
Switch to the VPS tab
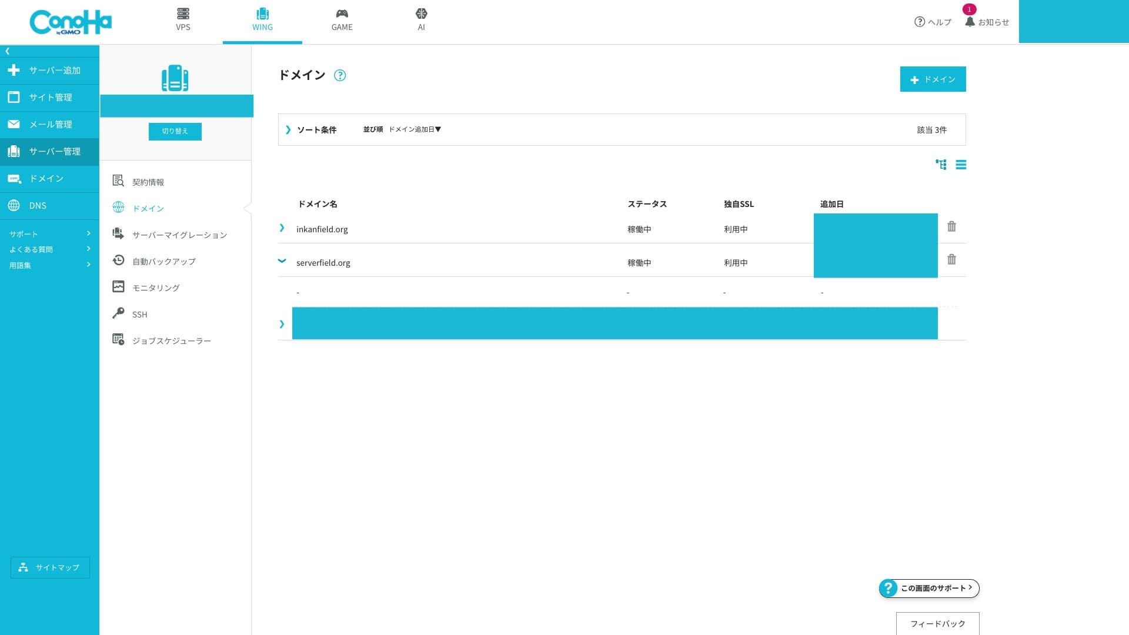point(183,19)
